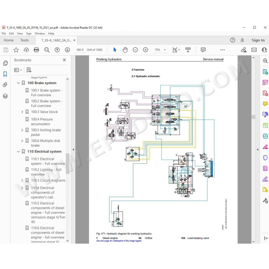
Task: Expand the 100.6 Multiple disk brake bookmark
Action: (x=22, y=141)
